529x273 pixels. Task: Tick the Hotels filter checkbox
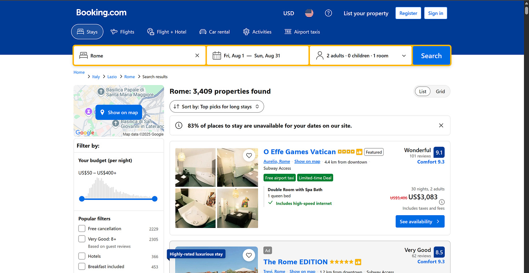coord(82,256)
